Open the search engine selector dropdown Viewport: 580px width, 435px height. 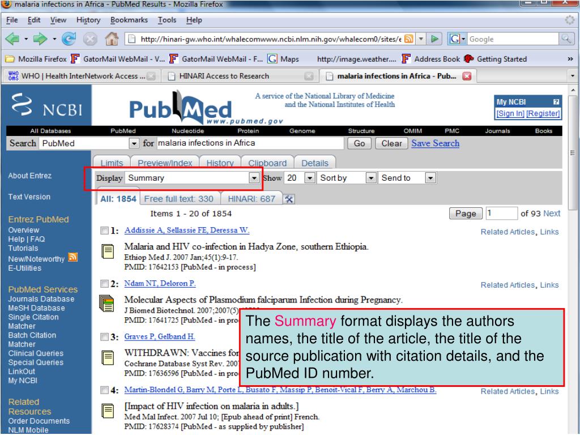457,39
